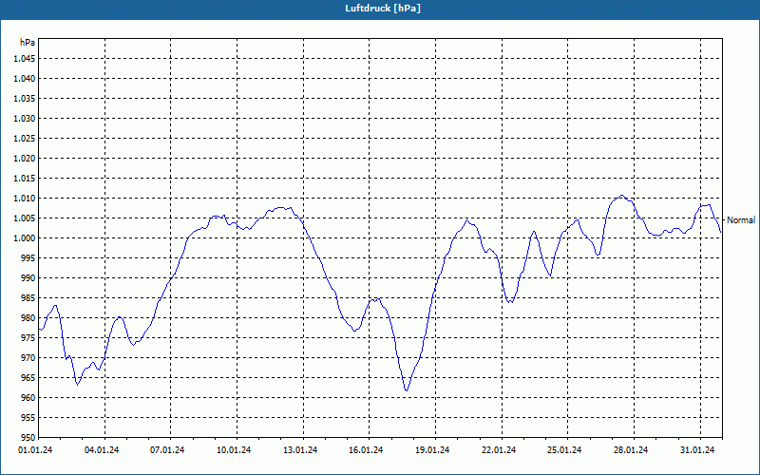Click the 04.01.24 date label
Viewport: 760px width, 475px height.
tap(102, 450)
